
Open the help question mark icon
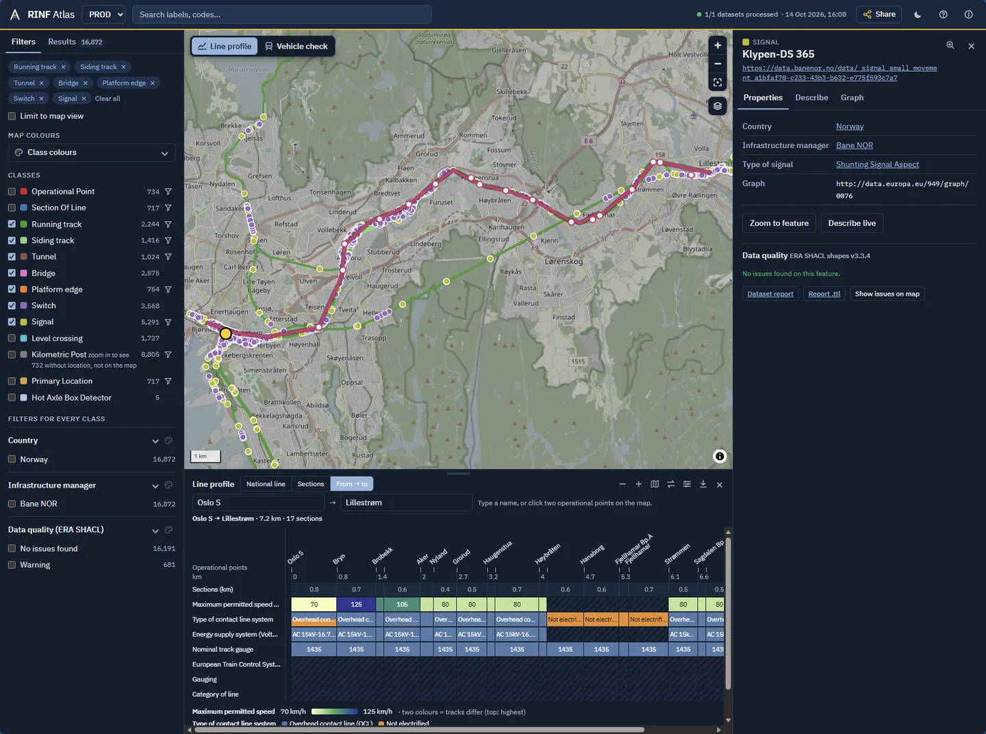(943, 14)
